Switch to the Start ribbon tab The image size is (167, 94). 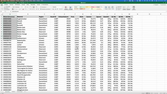click(x=2, y=5)
